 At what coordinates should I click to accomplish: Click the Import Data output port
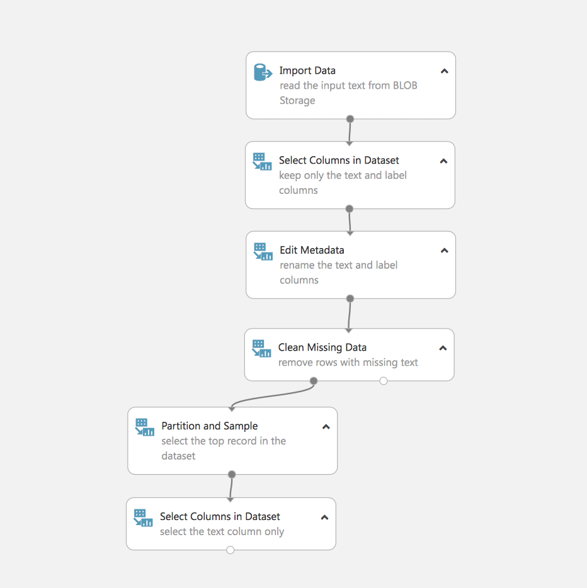pyautogui.click(x=350, y=119)
